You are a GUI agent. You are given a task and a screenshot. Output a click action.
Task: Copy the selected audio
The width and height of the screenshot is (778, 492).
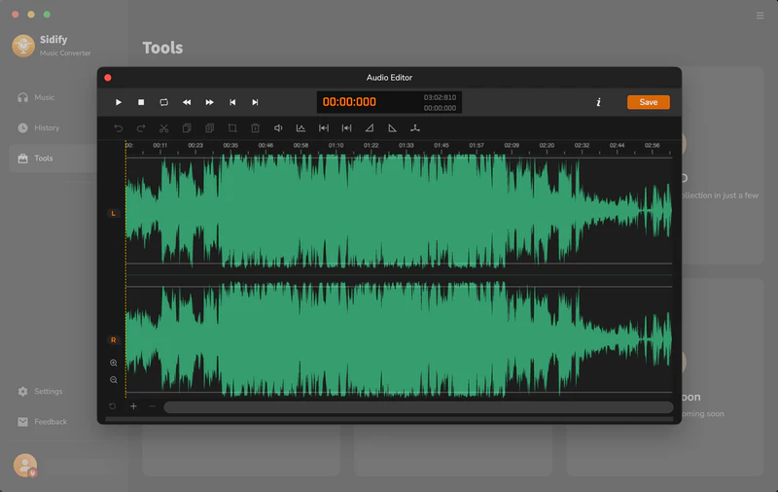point(187,128)
